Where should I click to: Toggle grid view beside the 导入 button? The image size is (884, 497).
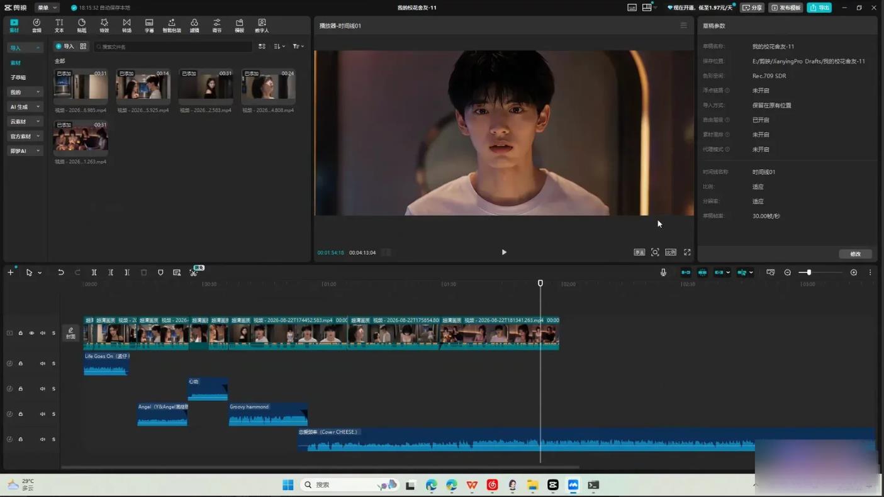(83, 47)
